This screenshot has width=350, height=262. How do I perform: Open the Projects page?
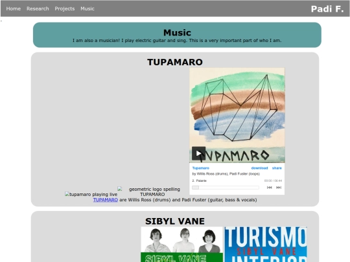pyautogui.click(x=65, y=8)
